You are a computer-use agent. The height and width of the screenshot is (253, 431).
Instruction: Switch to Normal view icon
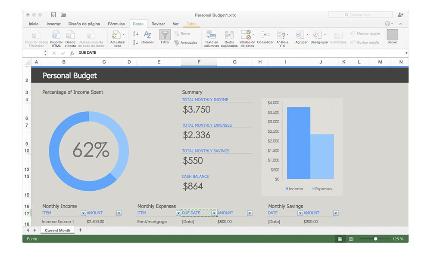pos(340,239)
